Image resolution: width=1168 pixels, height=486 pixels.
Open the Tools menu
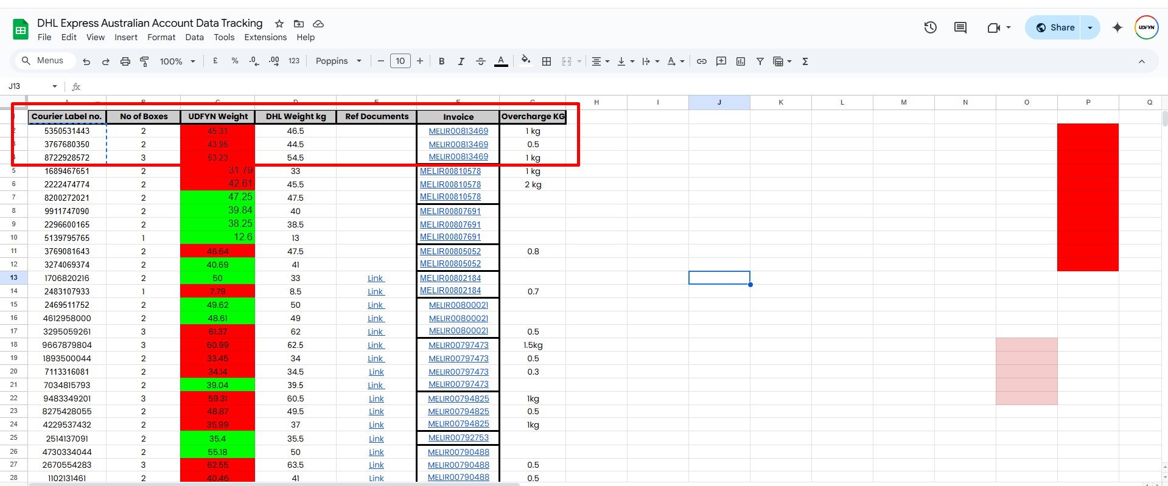[x=224, y=37]
